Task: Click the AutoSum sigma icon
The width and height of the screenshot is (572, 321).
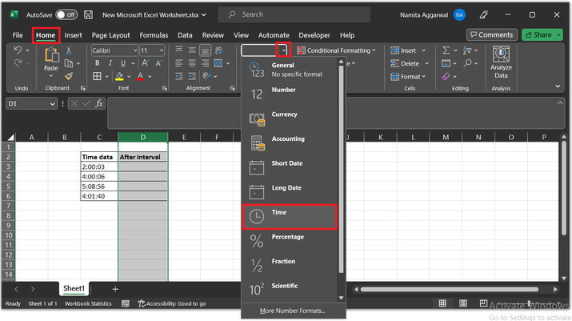Action: tap(446, 50)
